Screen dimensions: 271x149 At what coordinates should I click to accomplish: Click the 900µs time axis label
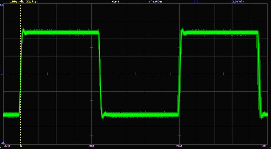click(179, 145)
